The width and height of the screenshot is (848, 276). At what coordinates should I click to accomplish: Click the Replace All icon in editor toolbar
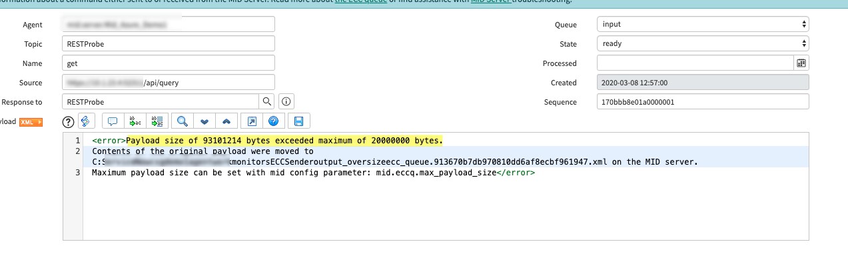[x=157, y=121]
